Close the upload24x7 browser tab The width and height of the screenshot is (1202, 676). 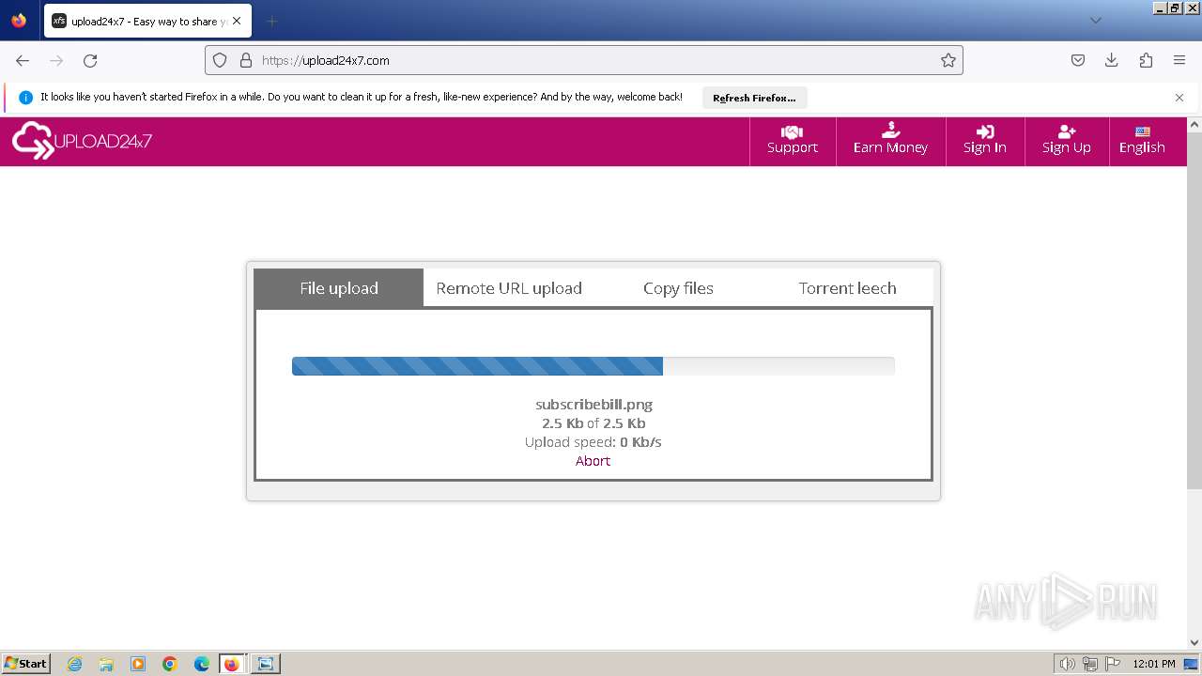(237, 21)
